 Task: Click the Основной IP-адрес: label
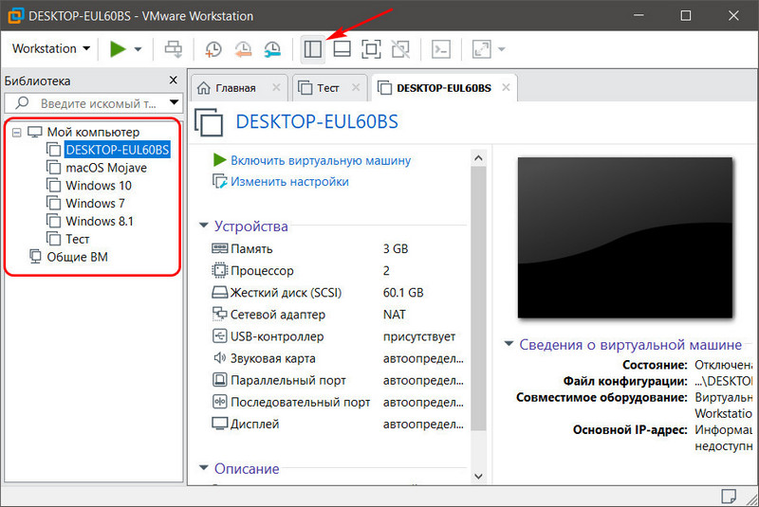pyautogui.click(x=630, y=429)
